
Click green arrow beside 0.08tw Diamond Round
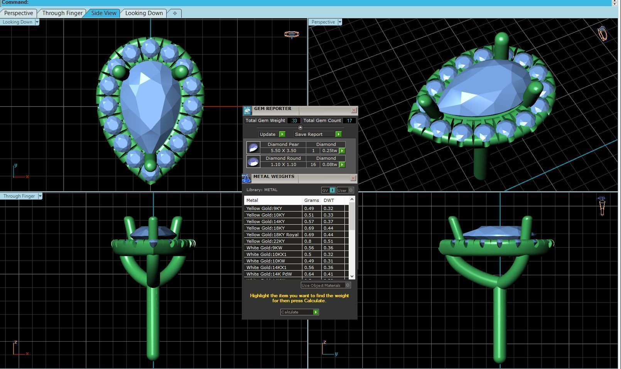pos(342,165)
